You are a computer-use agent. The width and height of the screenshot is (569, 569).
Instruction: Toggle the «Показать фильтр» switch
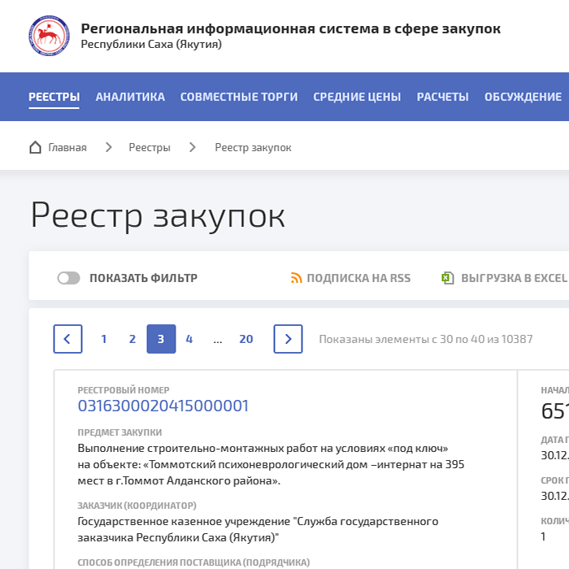pos(69,278)
